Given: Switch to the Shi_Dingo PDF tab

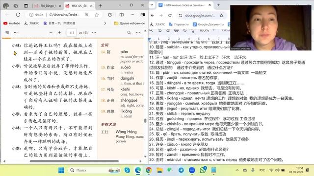Looking at the screenshot, I should pos(48,6).
